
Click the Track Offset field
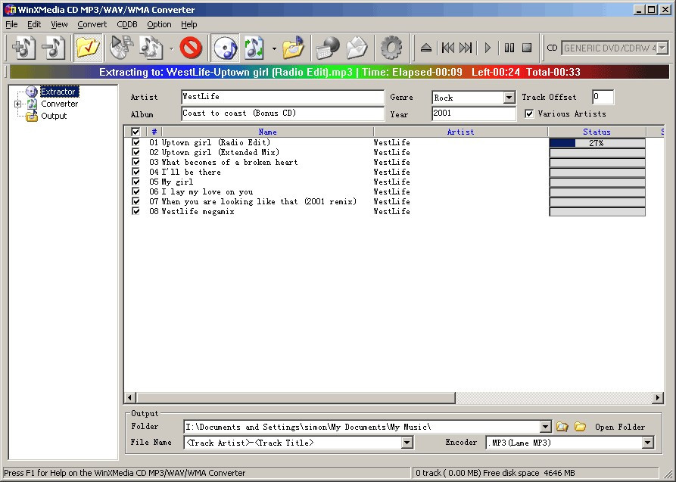click(x=603, y=97)
